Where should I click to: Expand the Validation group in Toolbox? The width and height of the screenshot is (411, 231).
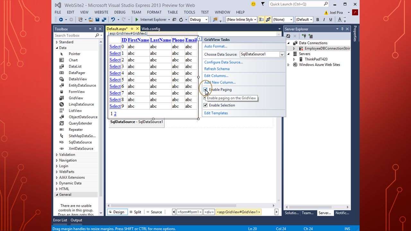[57, 155]
